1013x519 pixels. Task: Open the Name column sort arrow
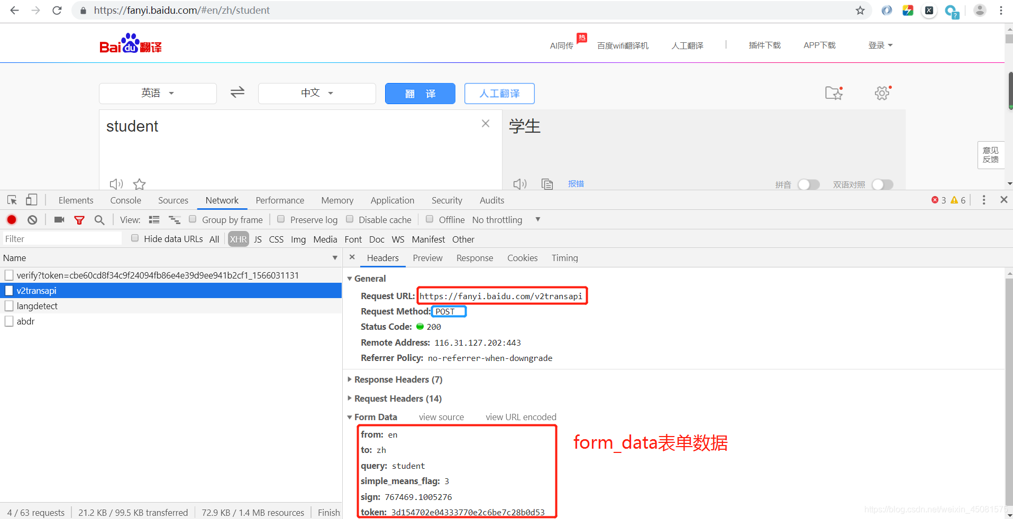point(335,258)
